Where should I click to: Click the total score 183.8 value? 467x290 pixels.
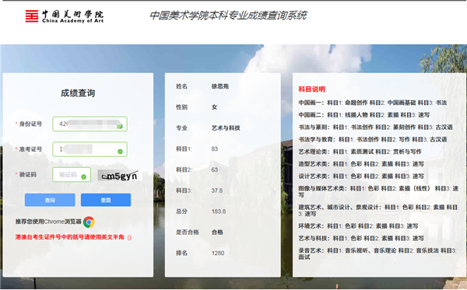click(219, 211)
